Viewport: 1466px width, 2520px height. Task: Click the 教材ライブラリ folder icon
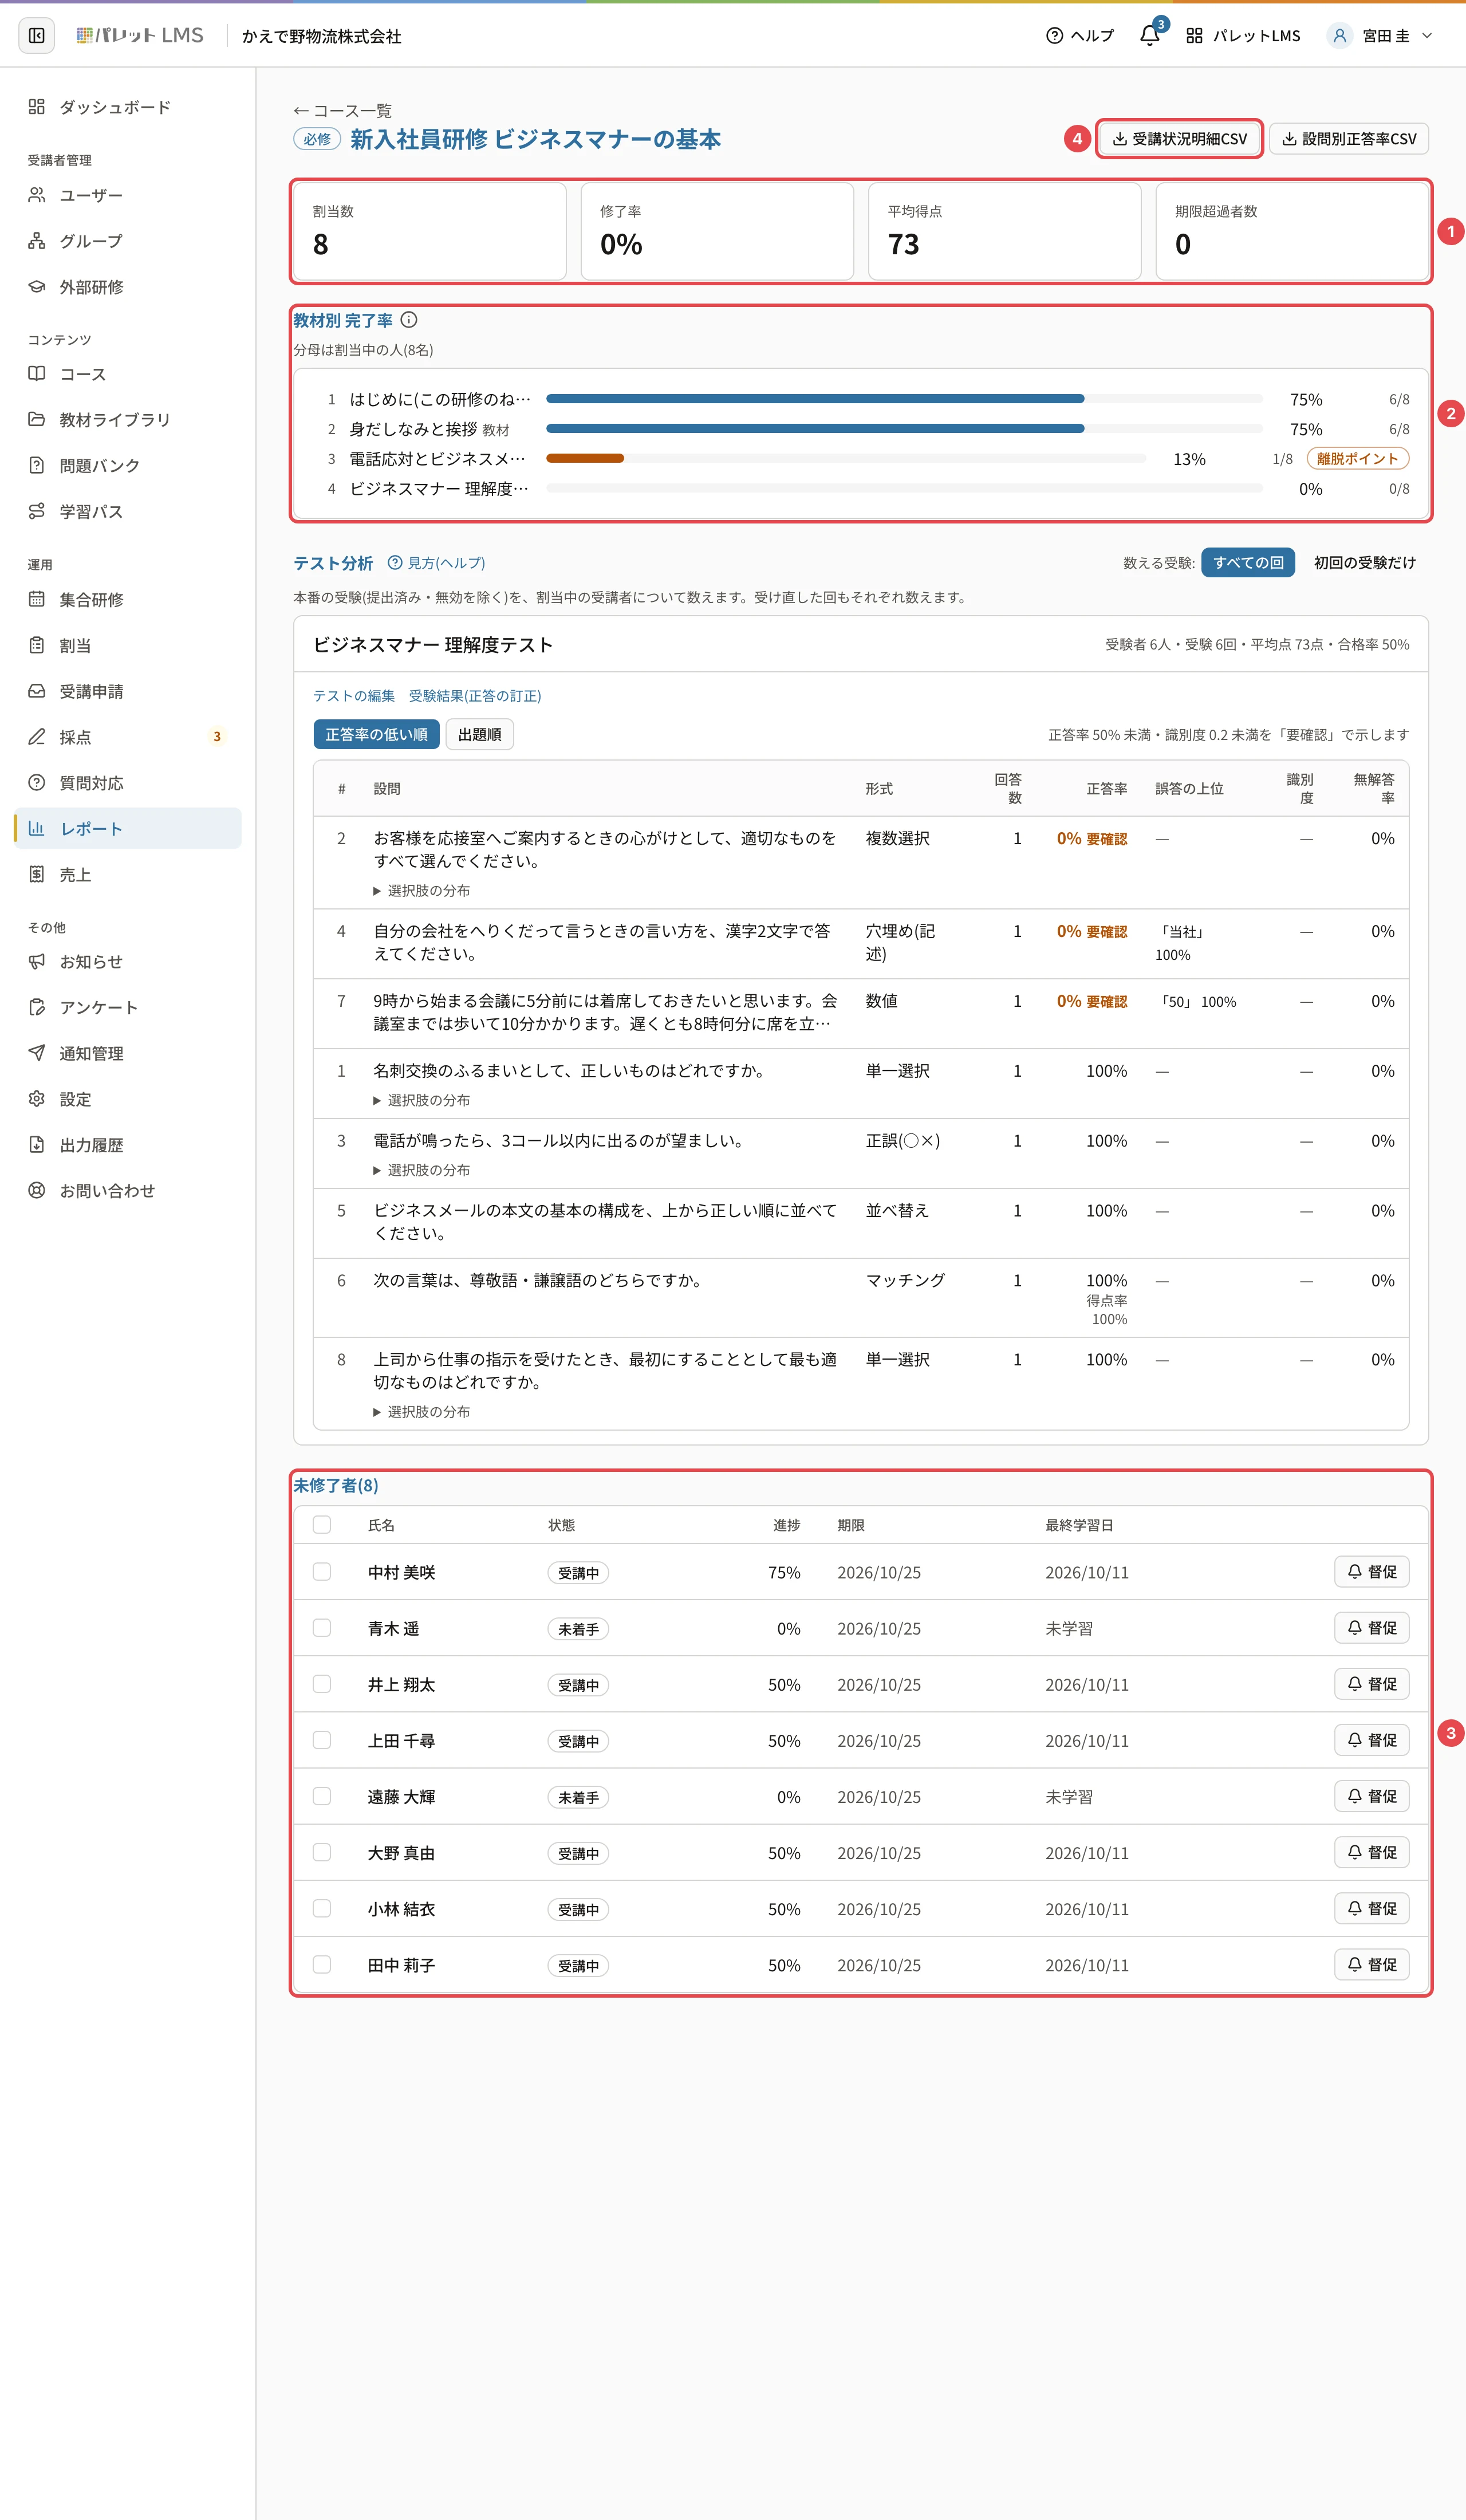point(37,420)
